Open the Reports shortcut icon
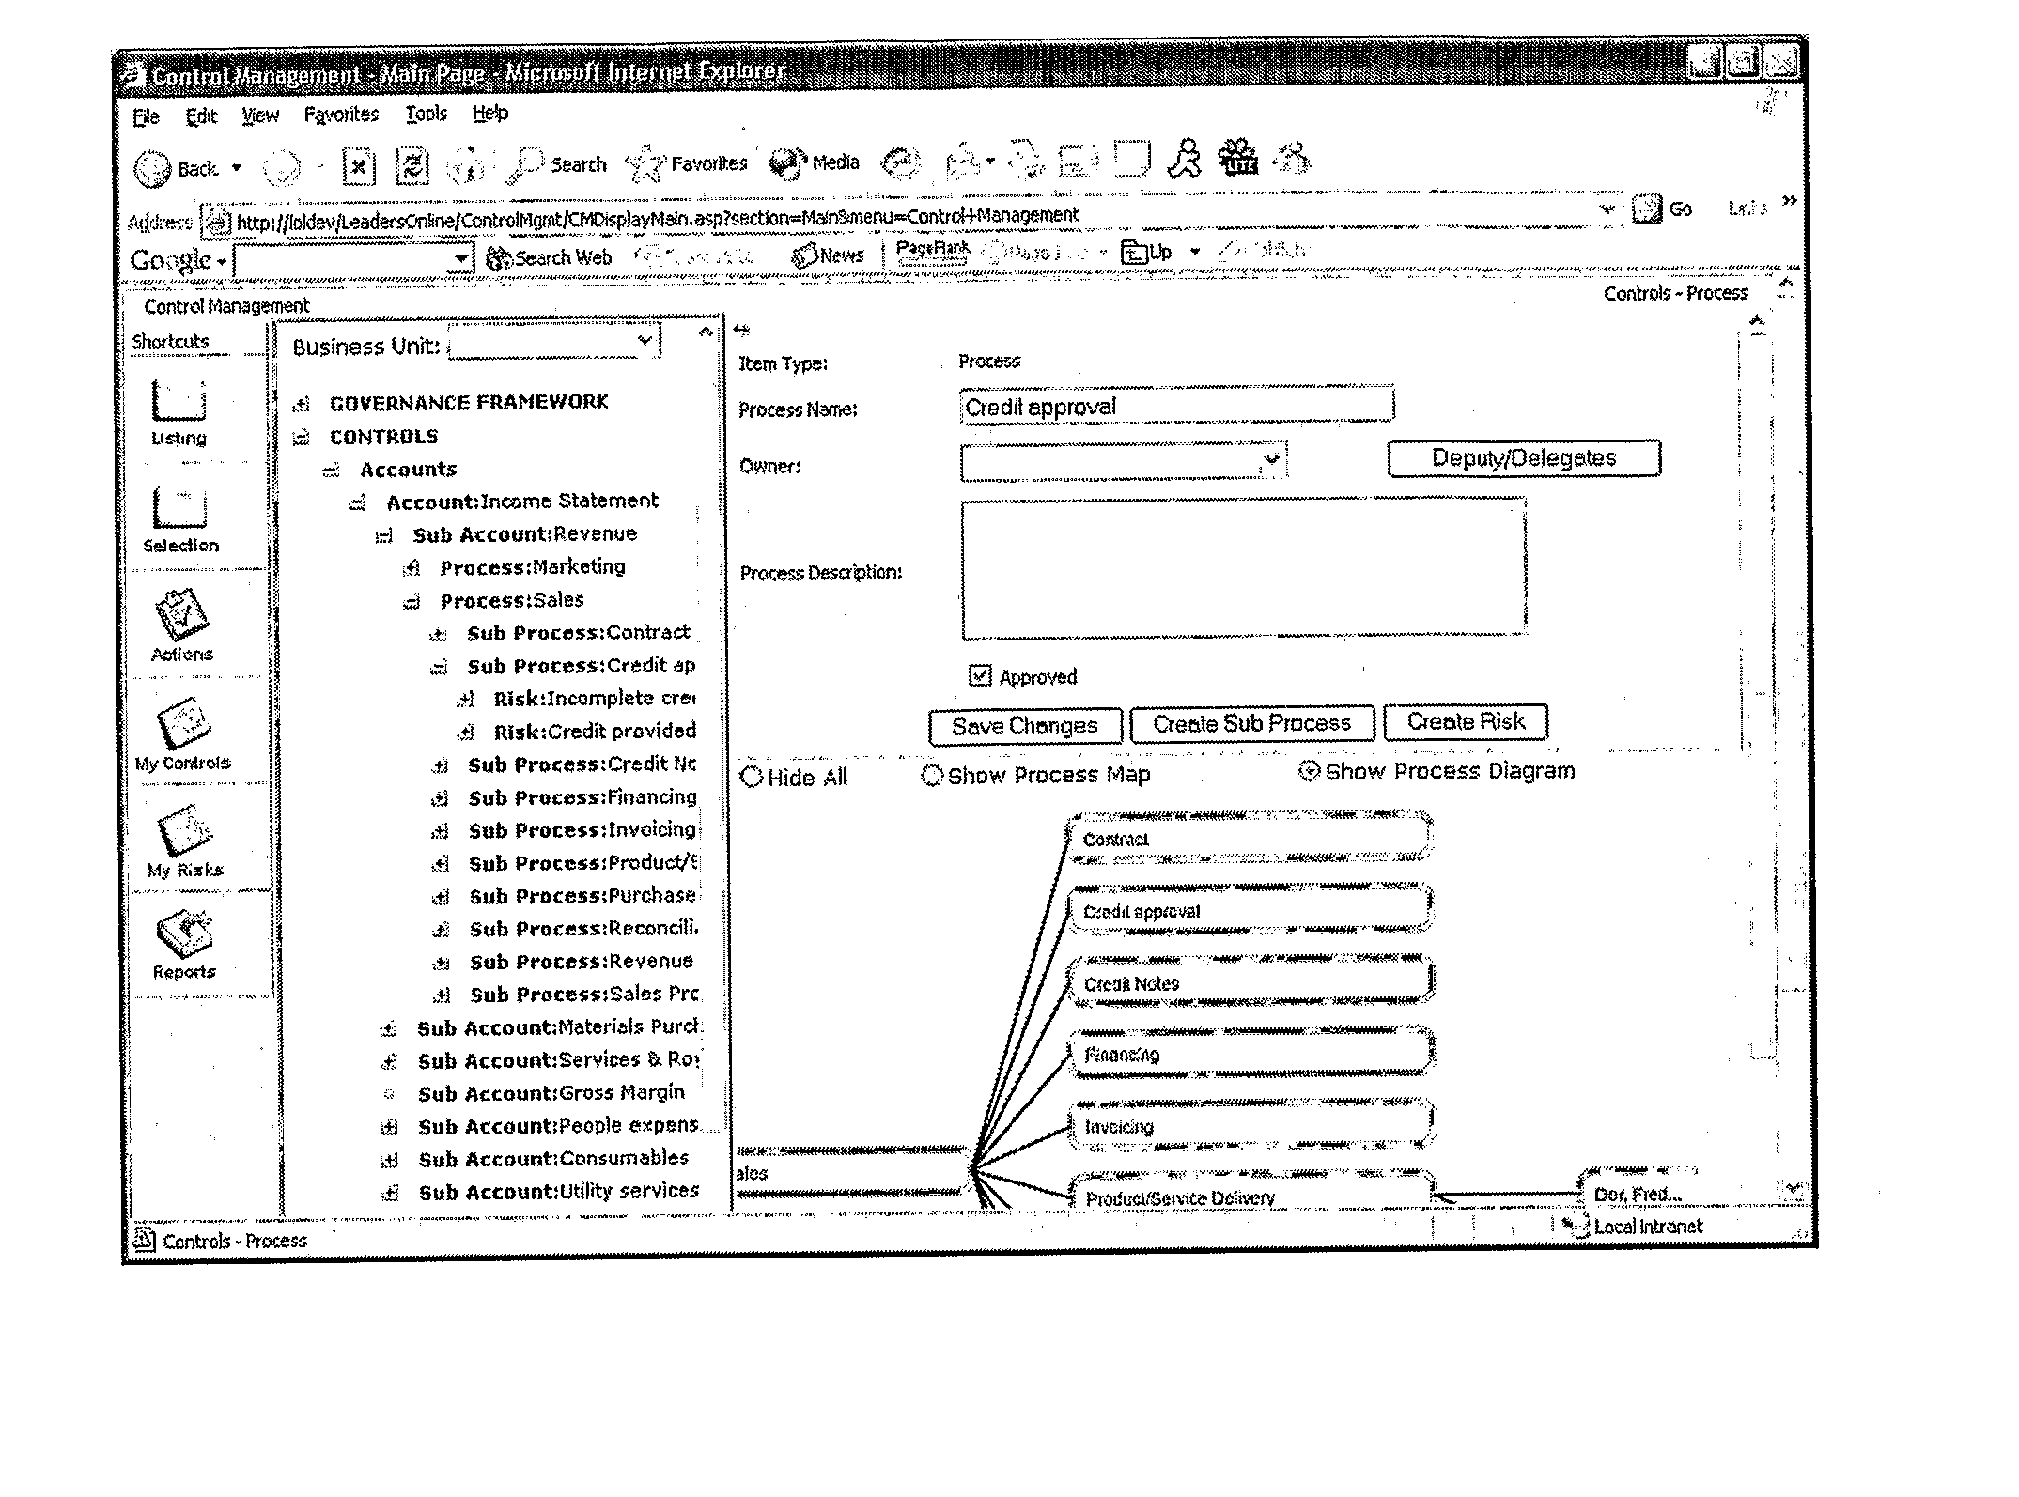This screenshot has height=1497, width=2019. pyautogui.click(x=184, y=934)
